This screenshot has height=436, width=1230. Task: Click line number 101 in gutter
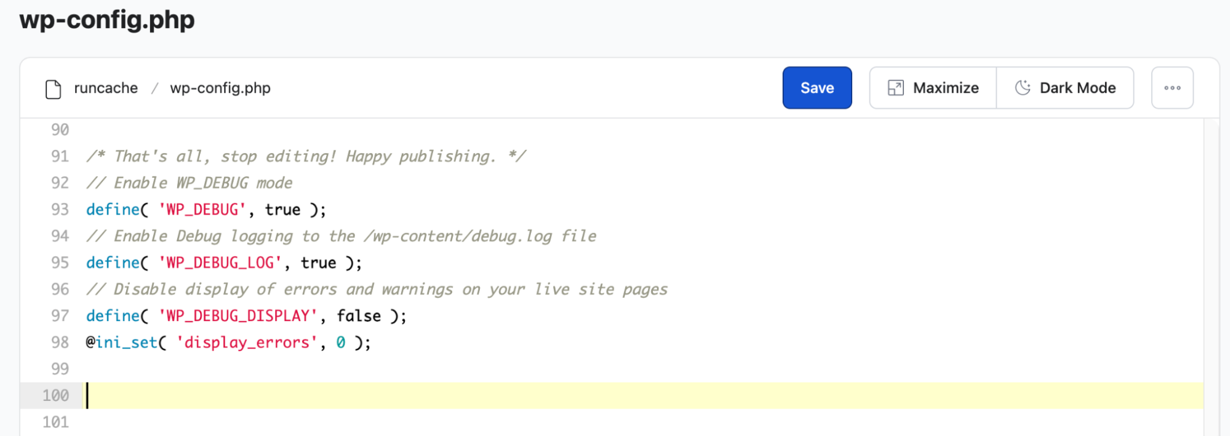coord(55,422)
